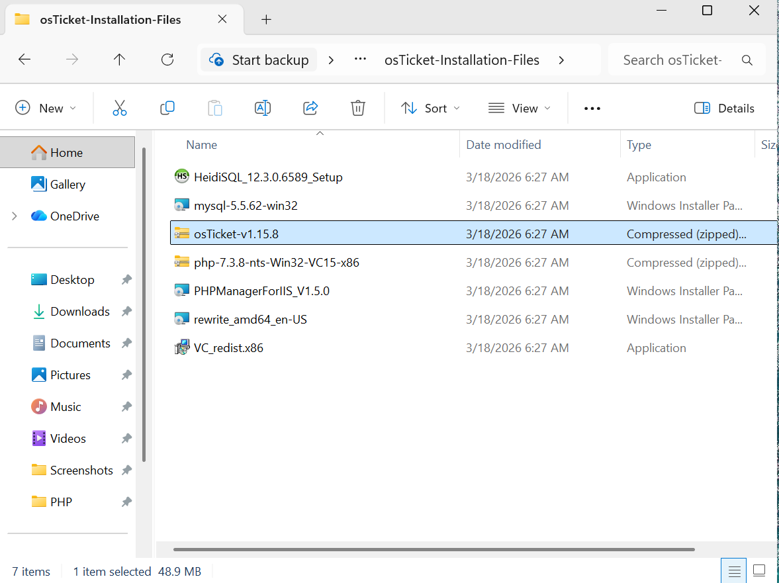Add a new Explorer tab
Screen dimensions: 779x583
[266, 19]
